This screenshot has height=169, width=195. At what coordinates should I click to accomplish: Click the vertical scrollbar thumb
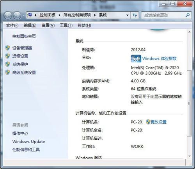pyautogui.click(x=189, y=103)
